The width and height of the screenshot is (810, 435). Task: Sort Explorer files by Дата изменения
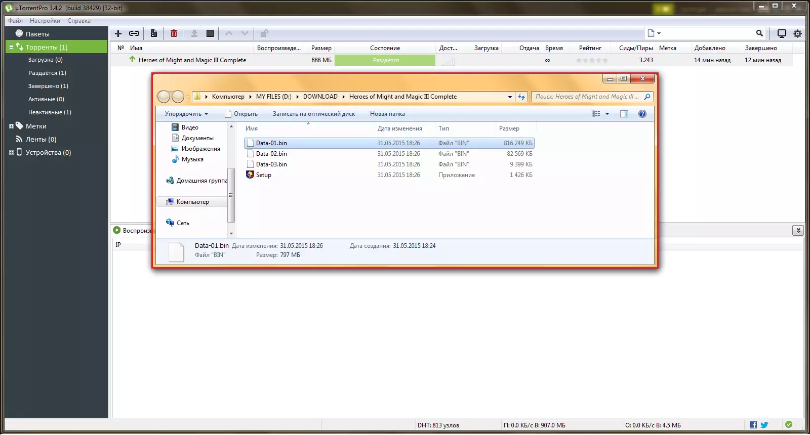tap(399, 128)
